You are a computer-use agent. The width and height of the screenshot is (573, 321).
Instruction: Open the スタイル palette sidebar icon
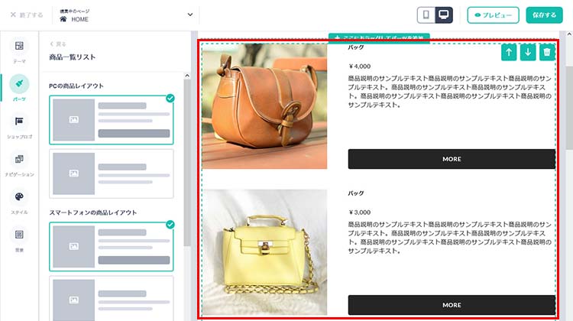point(19,196)
